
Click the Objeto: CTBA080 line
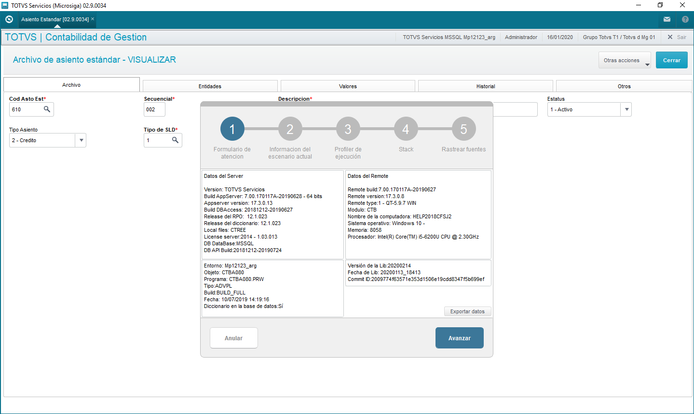click(224, 272)
